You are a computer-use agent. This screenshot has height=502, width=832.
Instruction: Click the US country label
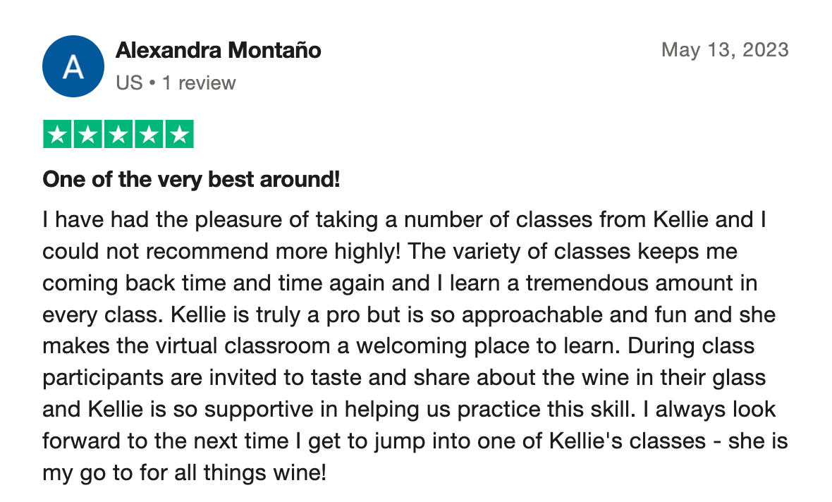(x=130, y=82)
